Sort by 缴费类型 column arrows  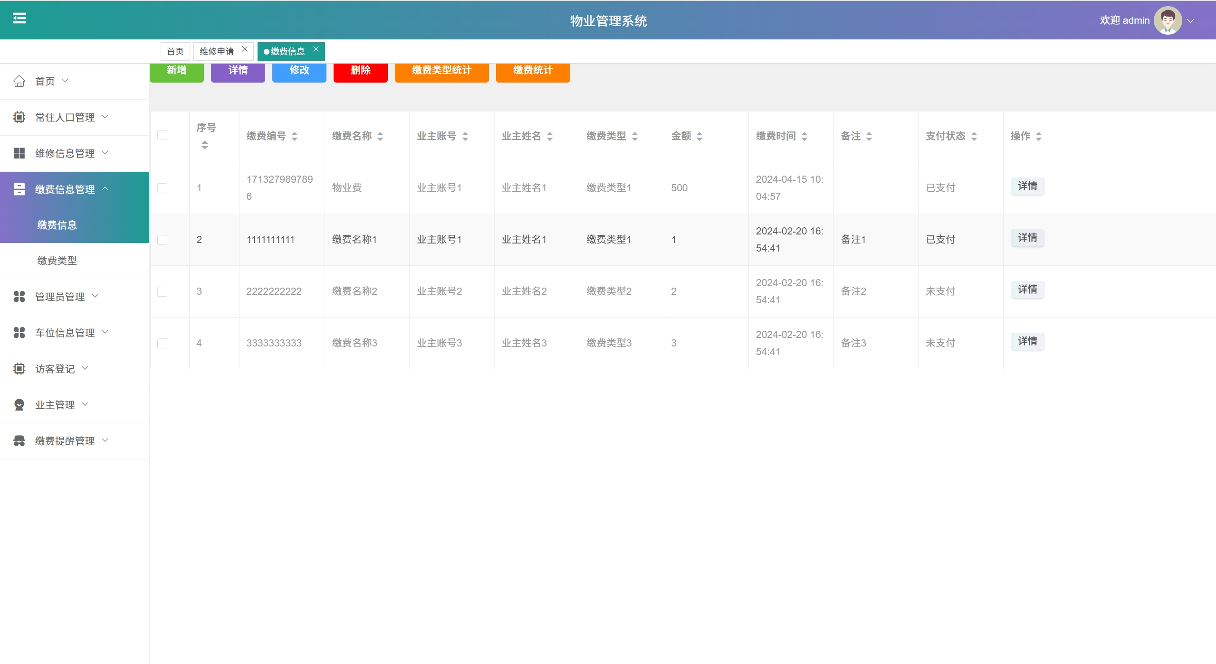tap(635, 137)
